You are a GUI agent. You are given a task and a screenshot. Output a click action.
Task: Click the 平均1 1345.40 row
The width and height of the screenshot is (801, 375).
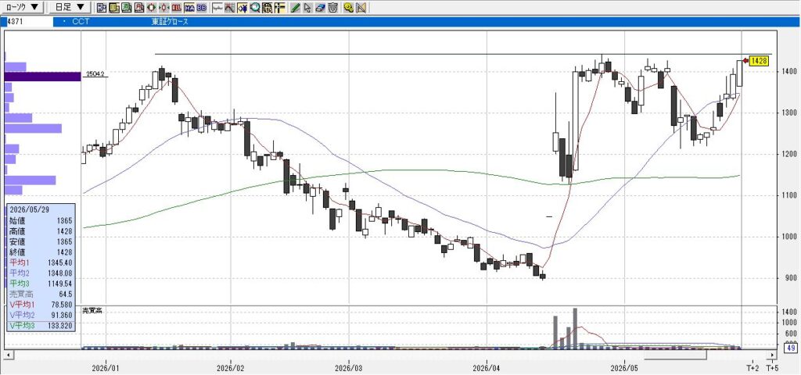pyautogui.click(x=41, y=262)
